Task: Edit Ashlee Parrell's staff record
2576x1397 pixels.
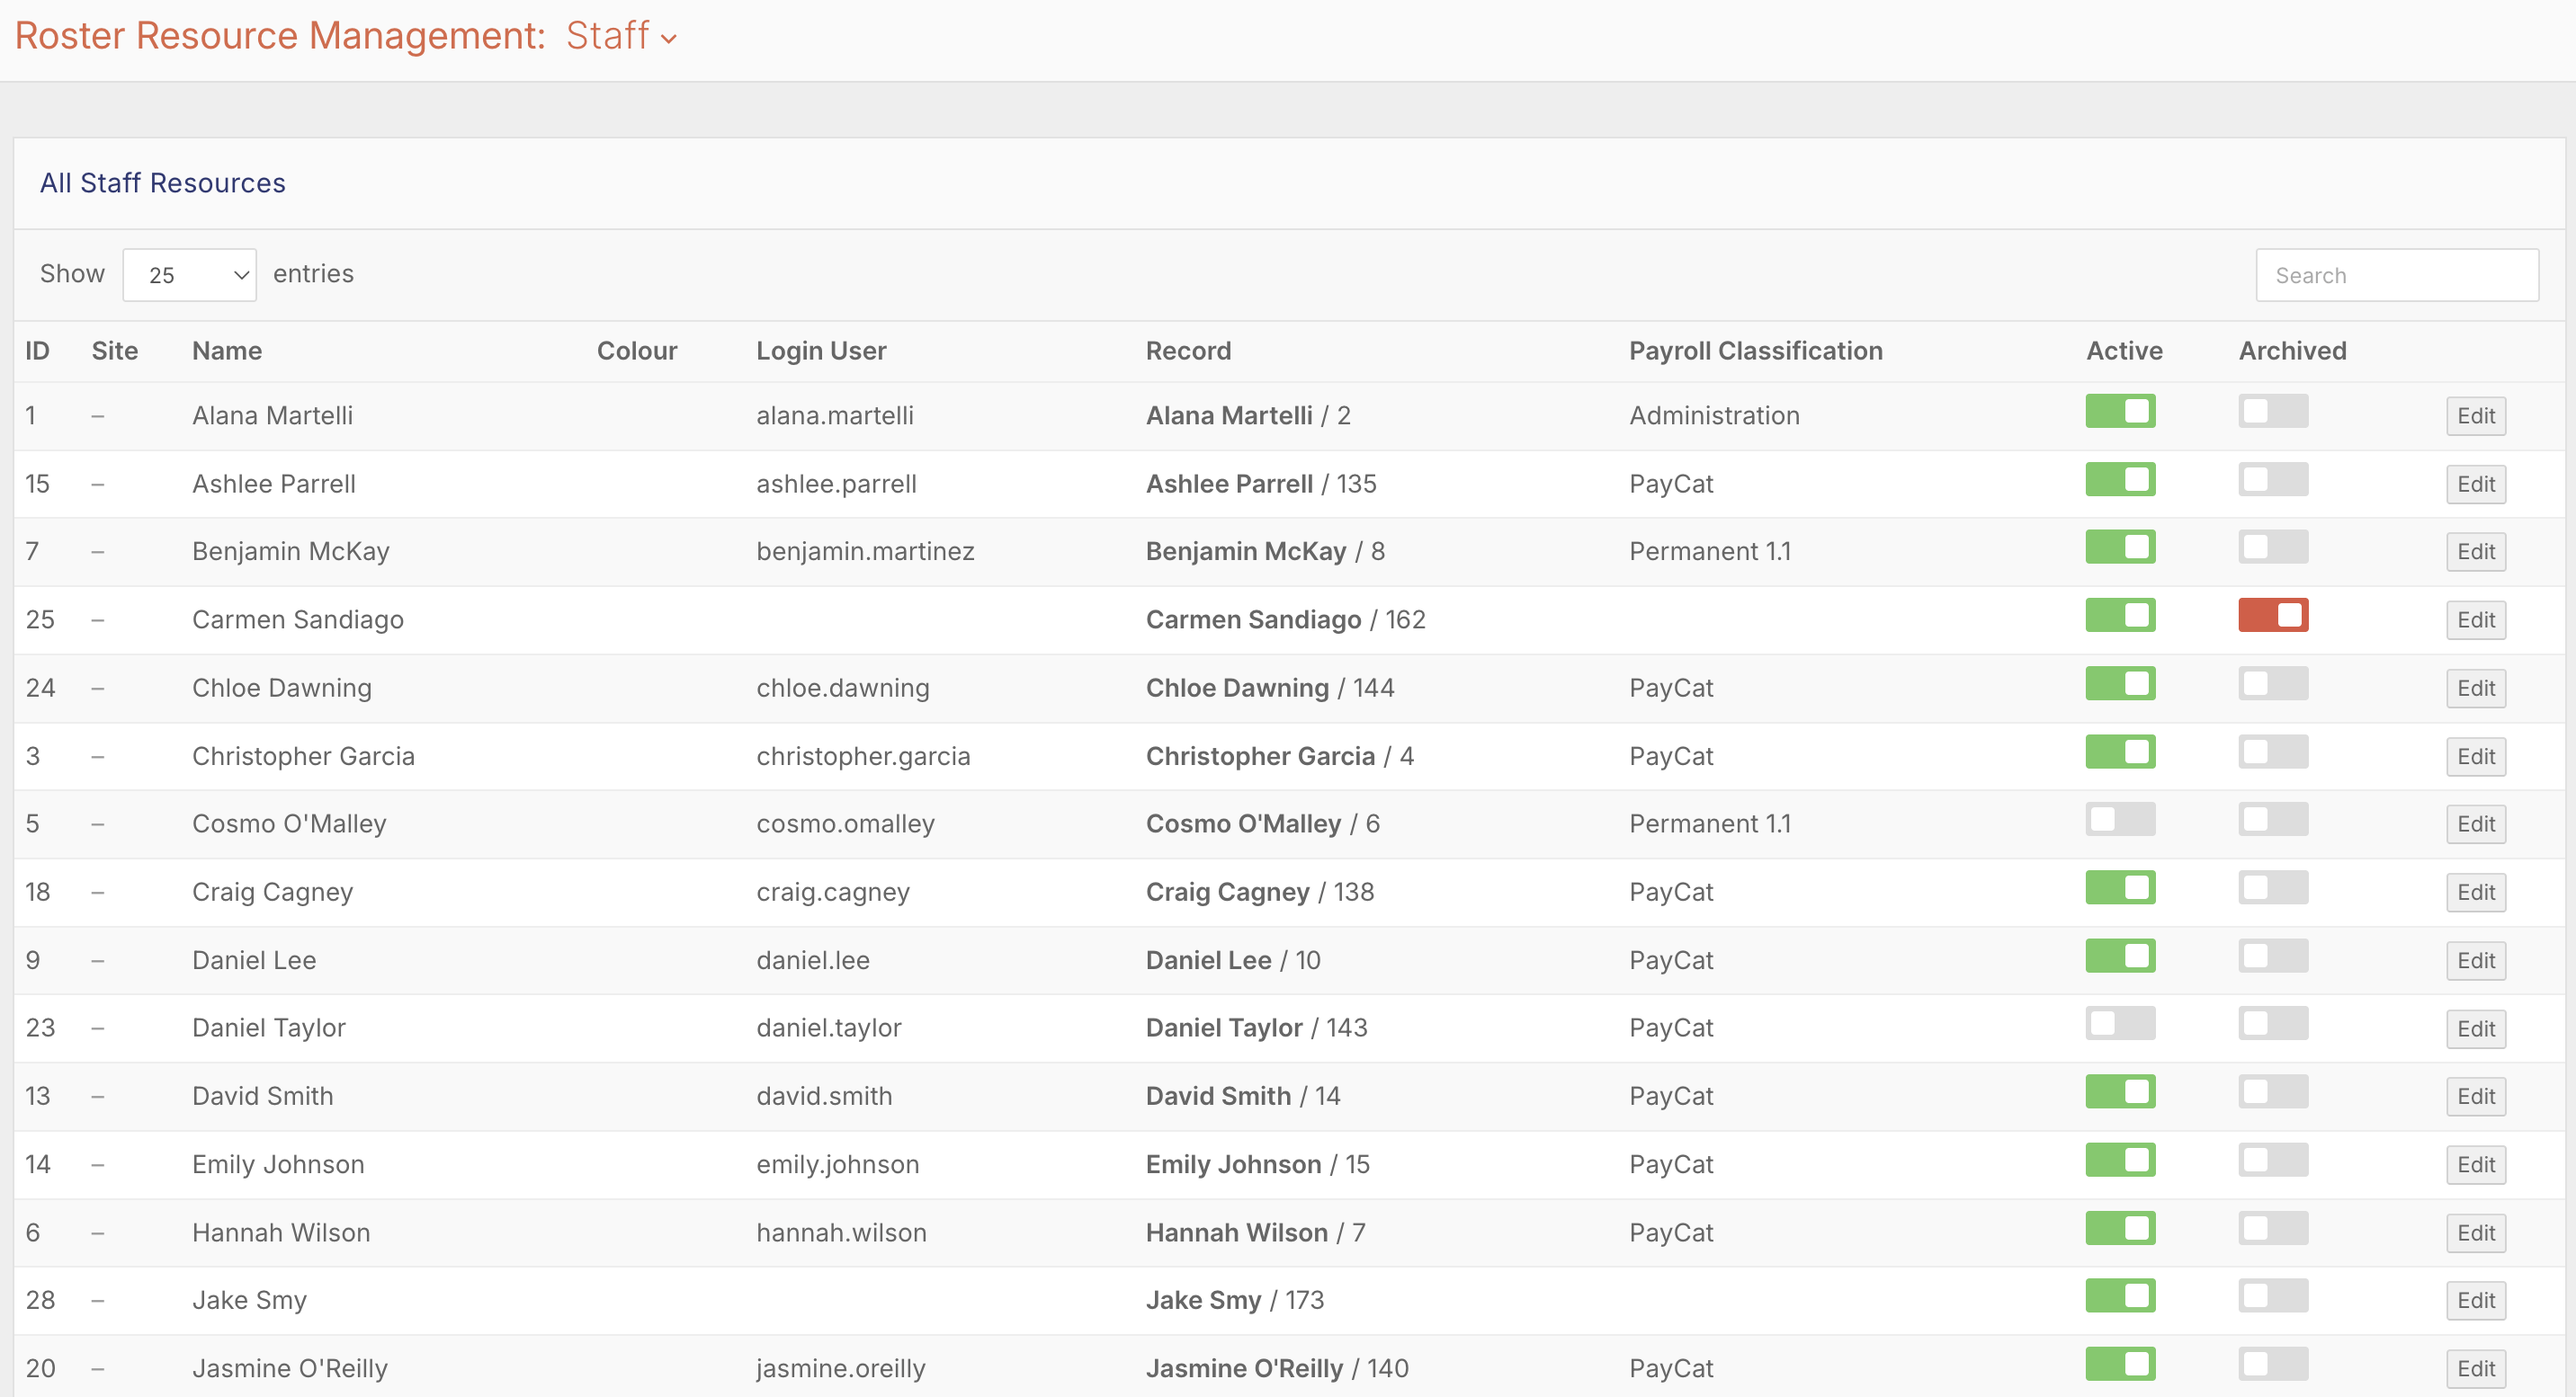Action: coord(2476,484)
